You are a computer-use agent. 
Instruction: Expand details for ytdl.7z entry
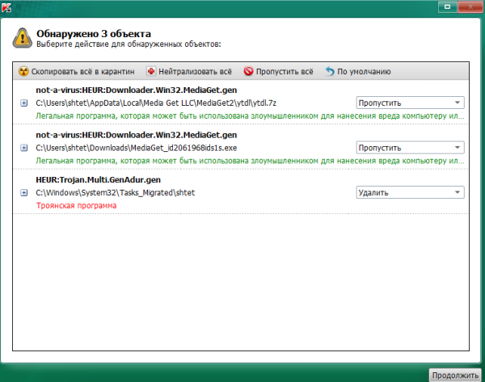pyautogui.click(x=23, y=103)
